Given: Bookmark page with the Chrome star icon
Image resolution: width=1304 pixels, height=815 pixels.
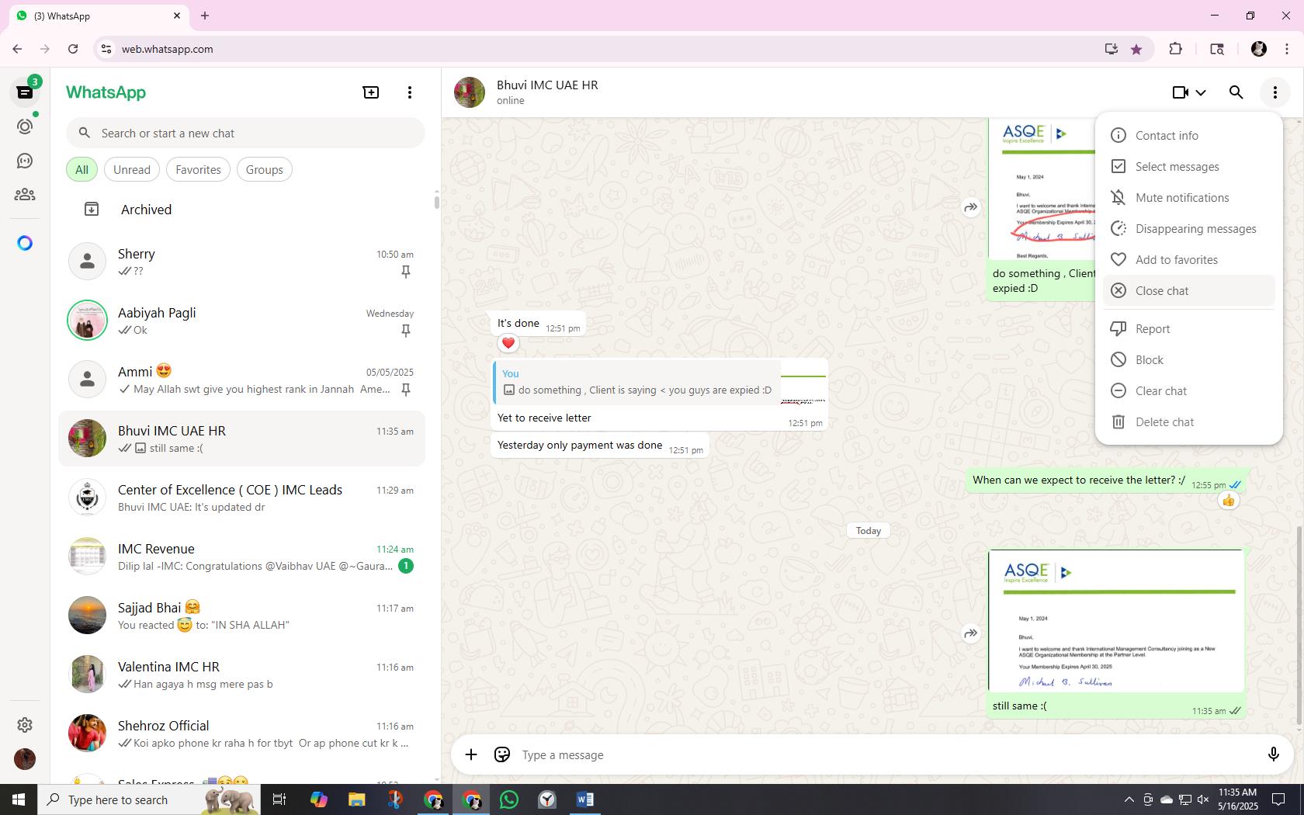Looking at the screenshot, I should pyautogui.click(x=1136, y=49).
